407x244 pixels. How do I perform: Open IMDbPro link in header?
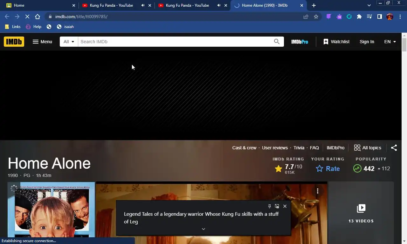pyautogui.click(x=300, y=42)
